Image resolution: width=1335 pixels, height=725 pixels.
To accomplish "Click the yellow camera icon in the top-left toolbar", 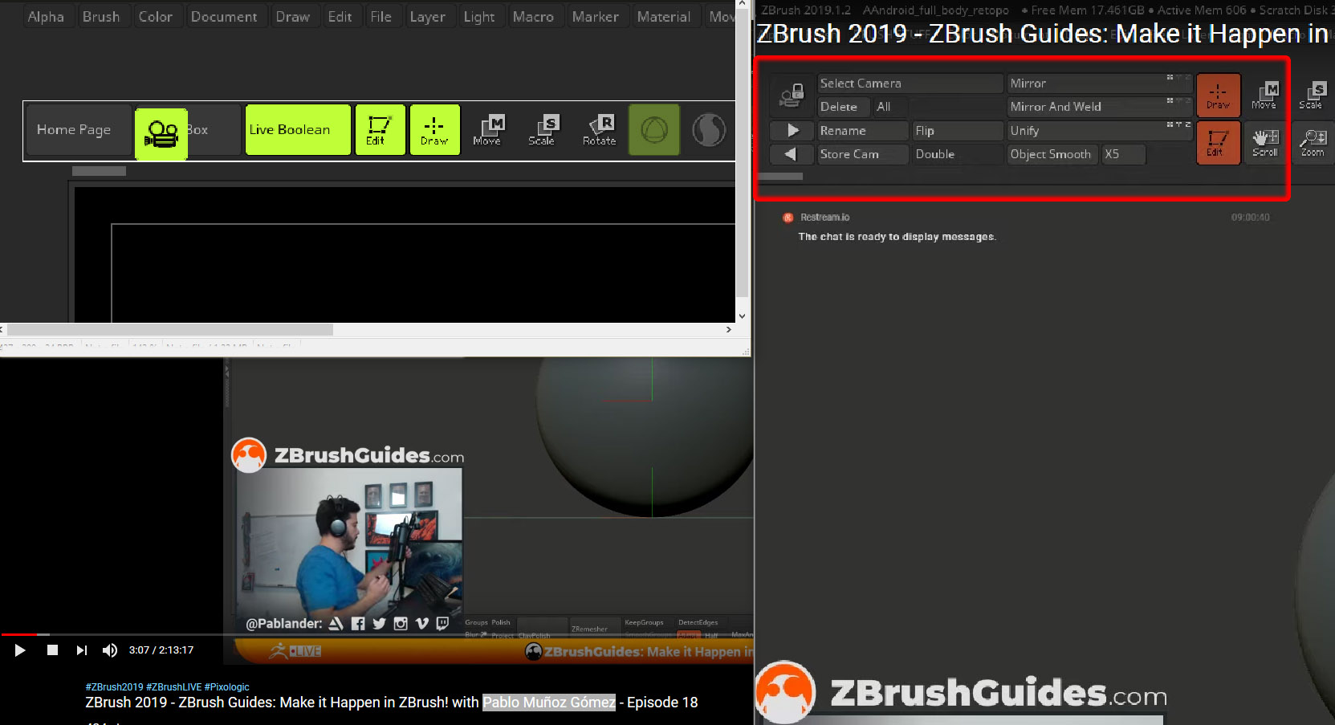I will 161,134.
